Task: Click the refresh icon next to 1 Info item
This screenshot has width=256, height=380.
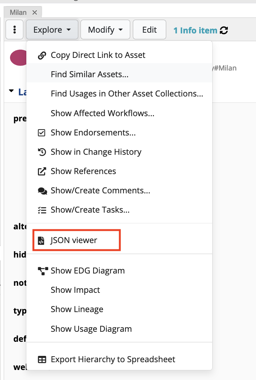Action: [x=223, y=30]
